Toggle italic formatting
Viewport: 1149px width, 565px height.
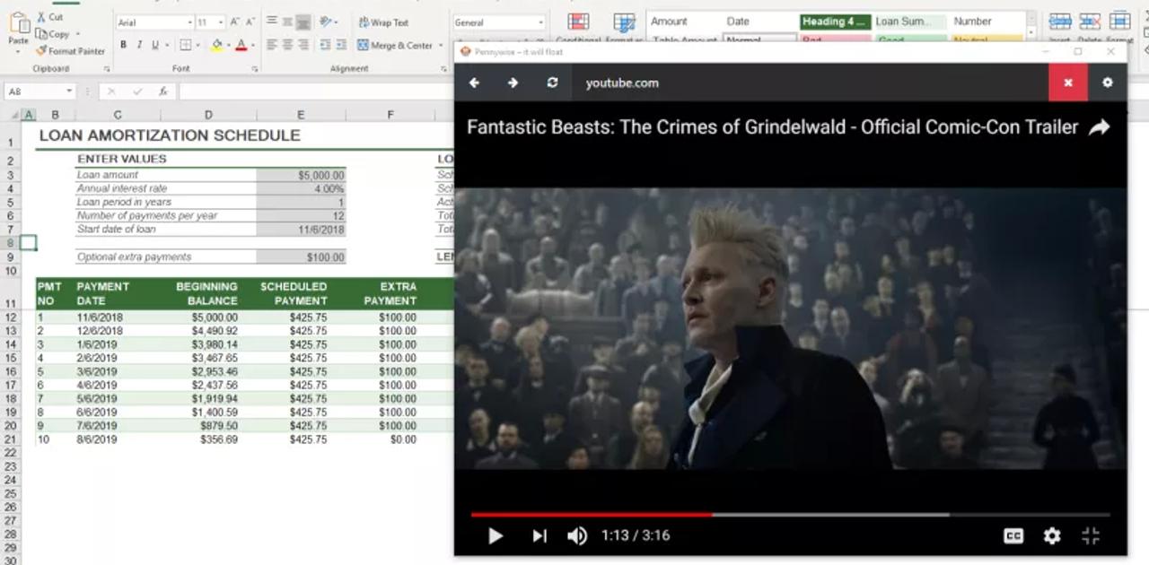tap(139, 43)
